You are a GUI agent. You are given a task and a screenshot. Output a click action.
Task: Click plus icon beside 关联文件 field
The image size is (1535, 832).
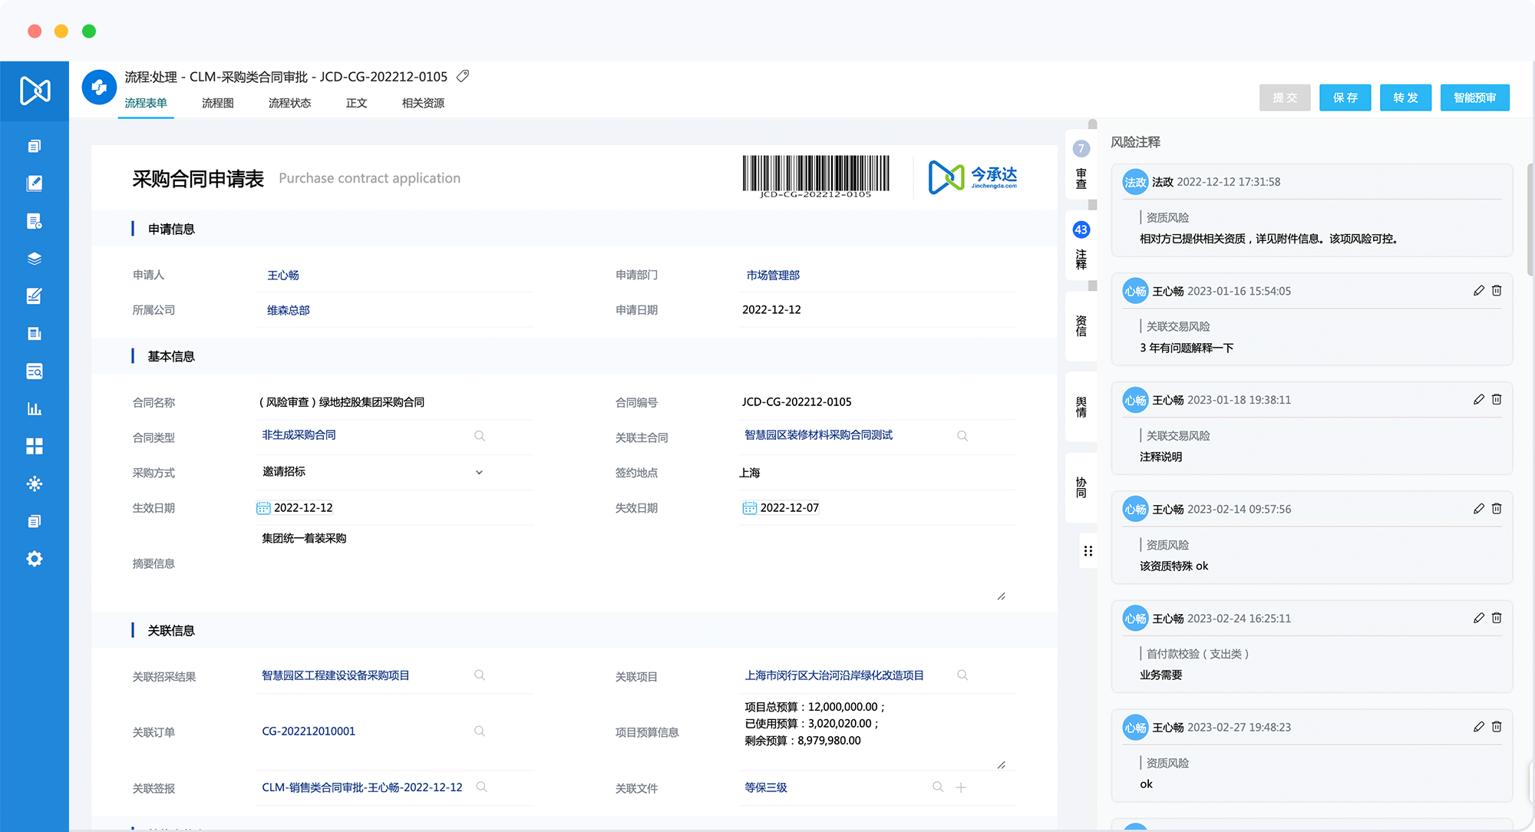pos(960,787)
